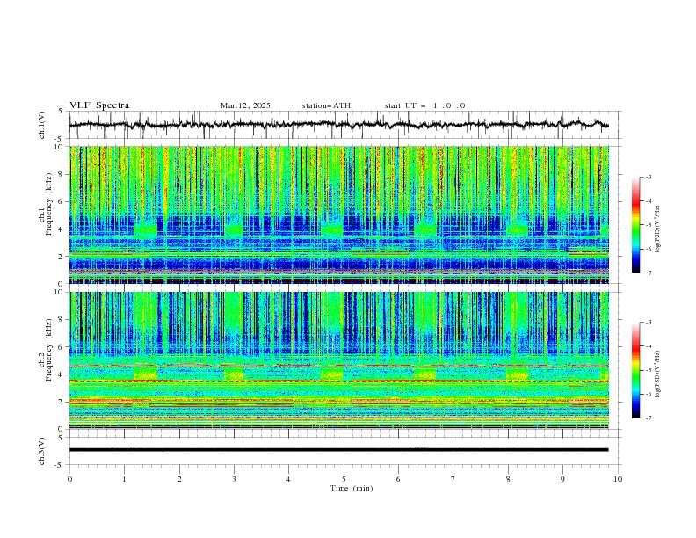Click the date 'Mar.12, 2025'
The height and width of the screenshot is (538, 696).
click(x=245, y=105)
